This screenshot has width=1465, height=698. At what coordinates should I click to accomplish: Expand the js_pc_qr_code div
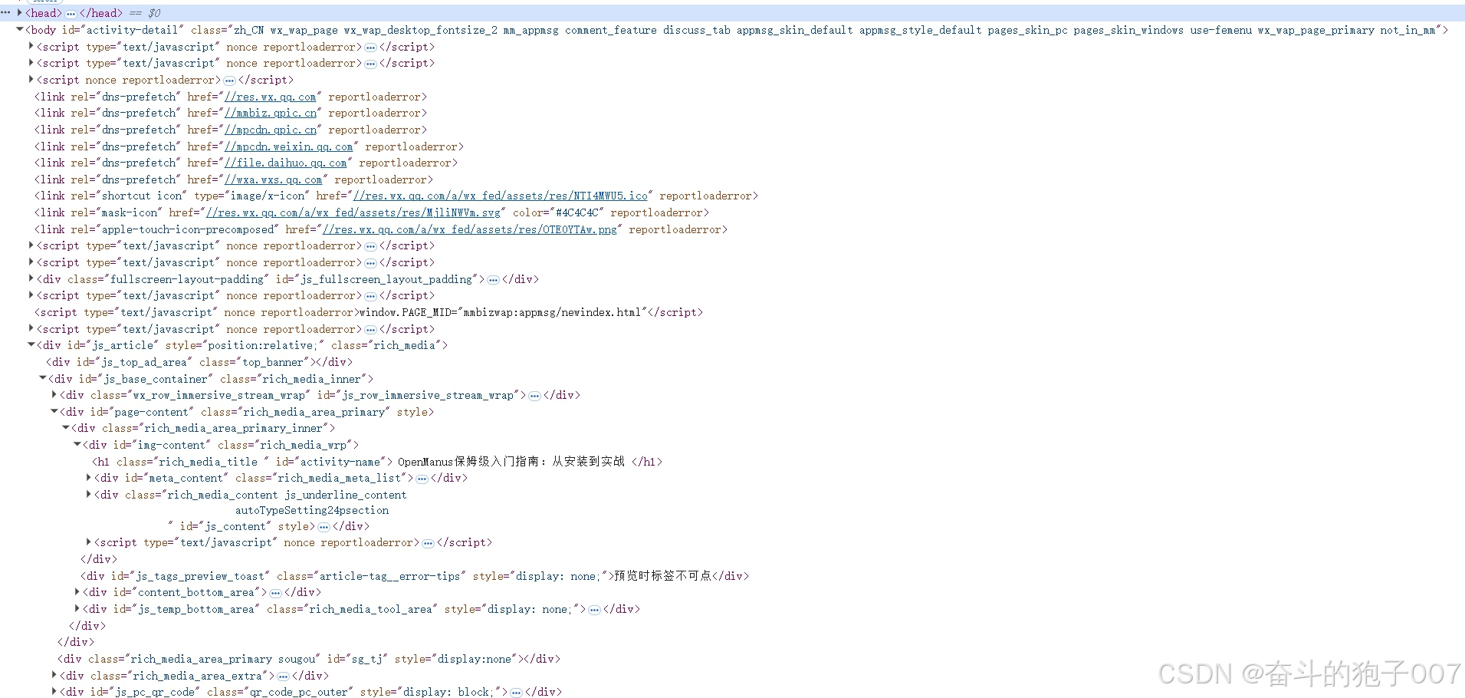54,691
